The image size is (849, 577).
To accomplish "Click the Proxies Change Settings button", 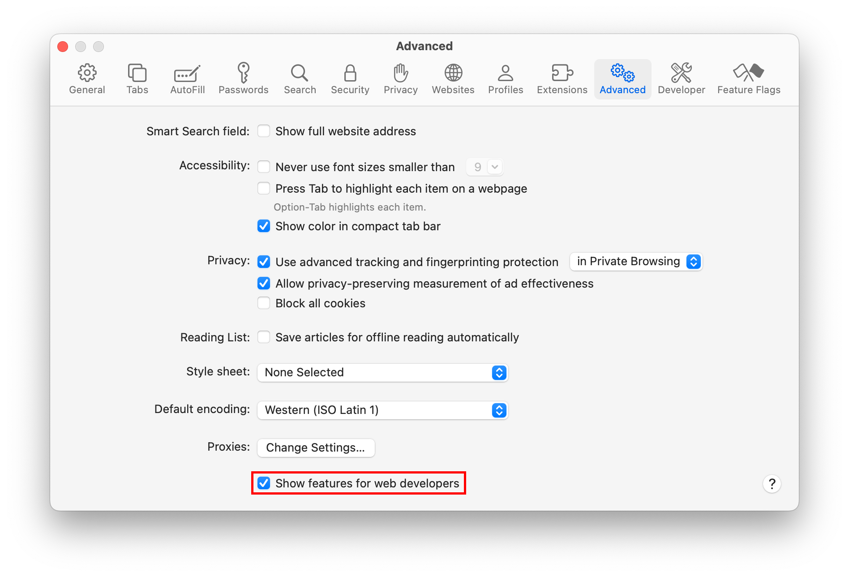I will 316,448.
